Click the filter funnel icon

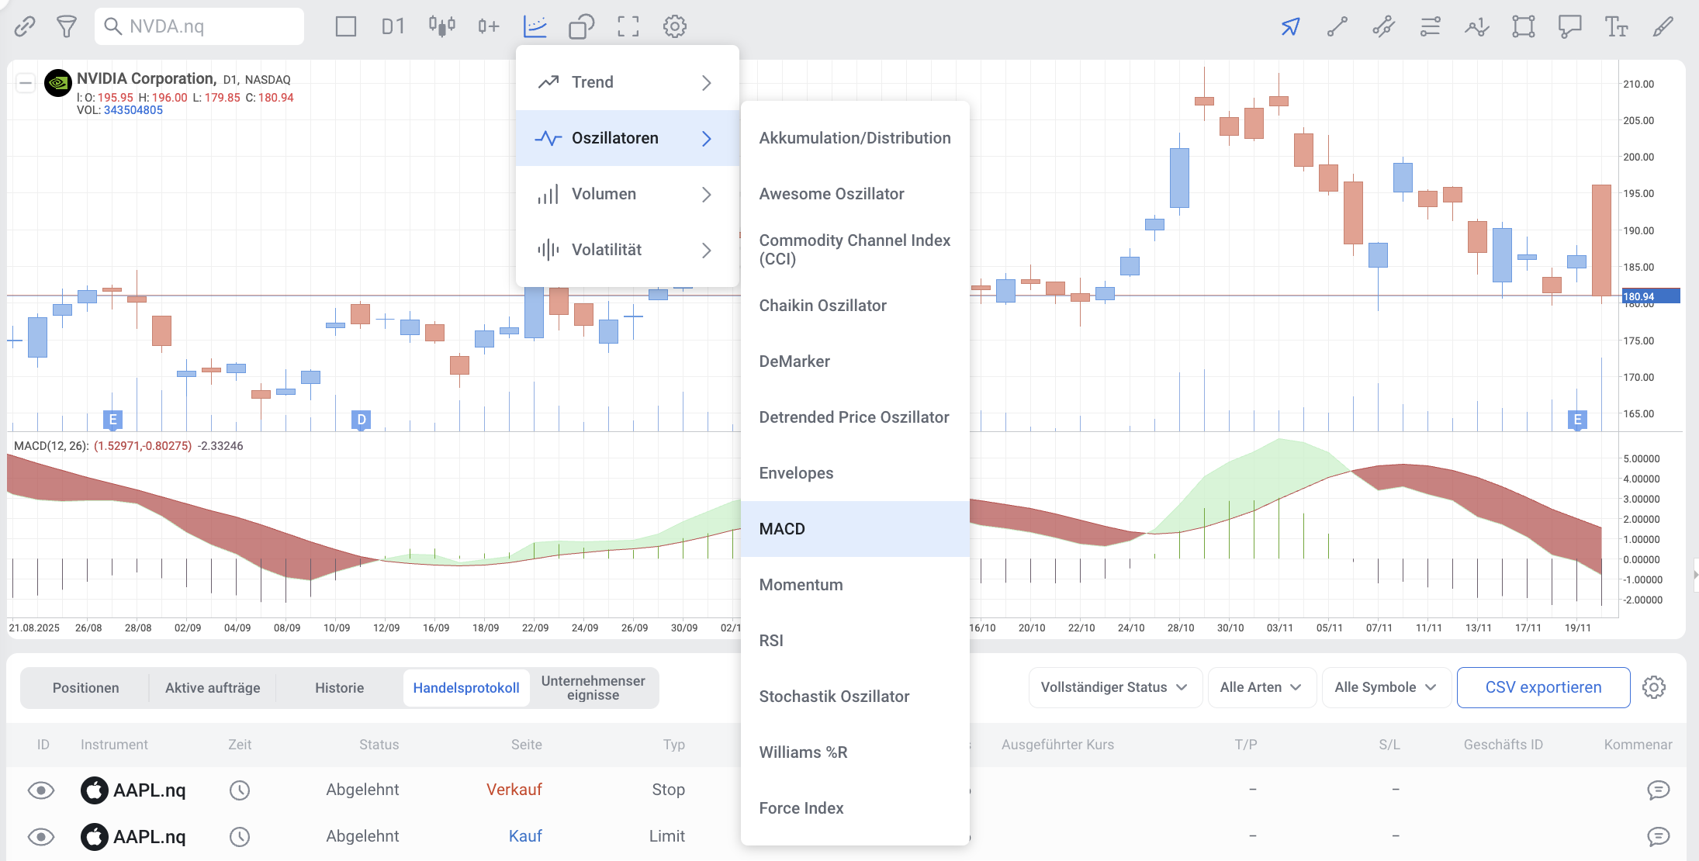click(67, 26)
